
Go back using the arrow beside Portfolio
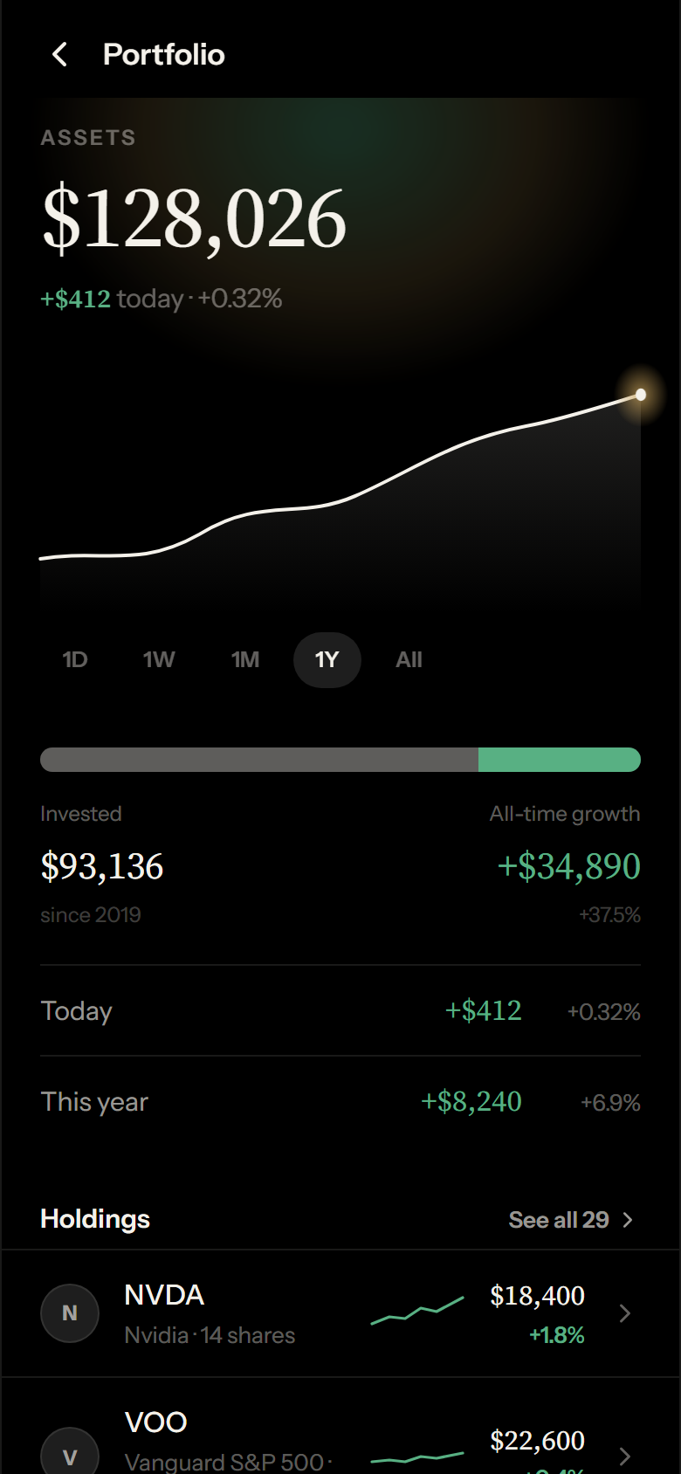click(x=59, y=55)
